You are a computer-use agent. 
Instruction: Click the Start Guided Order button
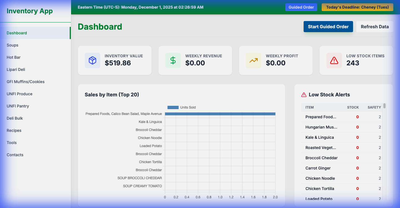328,27
